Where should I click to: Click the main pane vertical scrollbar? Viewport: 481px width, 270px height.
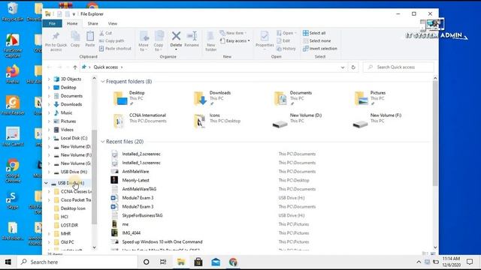point(435,133)
